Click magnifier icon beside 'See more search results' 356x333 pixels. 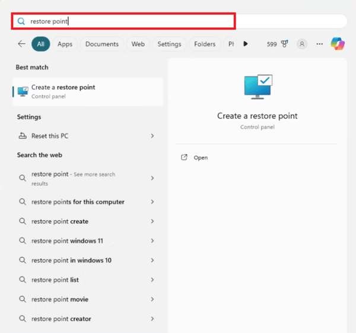(23, 178)
